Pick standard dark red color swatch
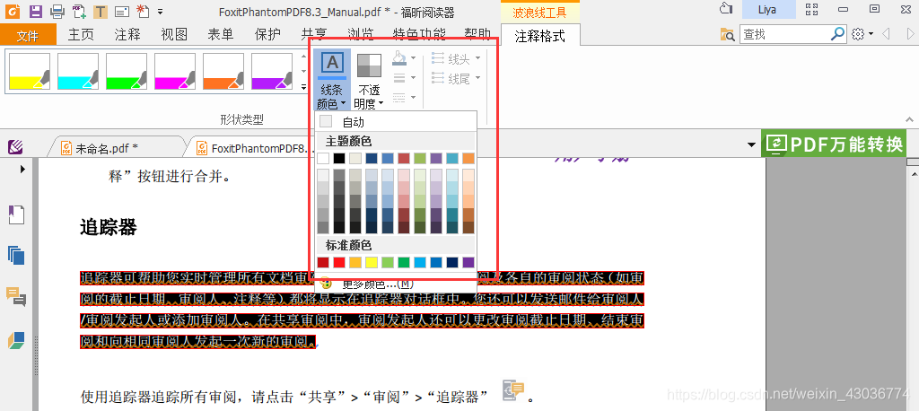 (x=323, y=262)
